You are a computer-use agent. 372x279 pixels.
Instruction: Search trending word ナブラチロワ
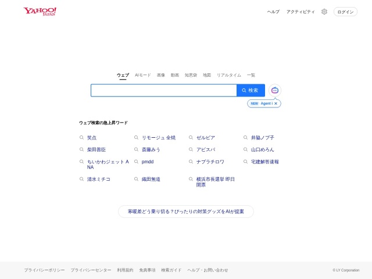210,162
